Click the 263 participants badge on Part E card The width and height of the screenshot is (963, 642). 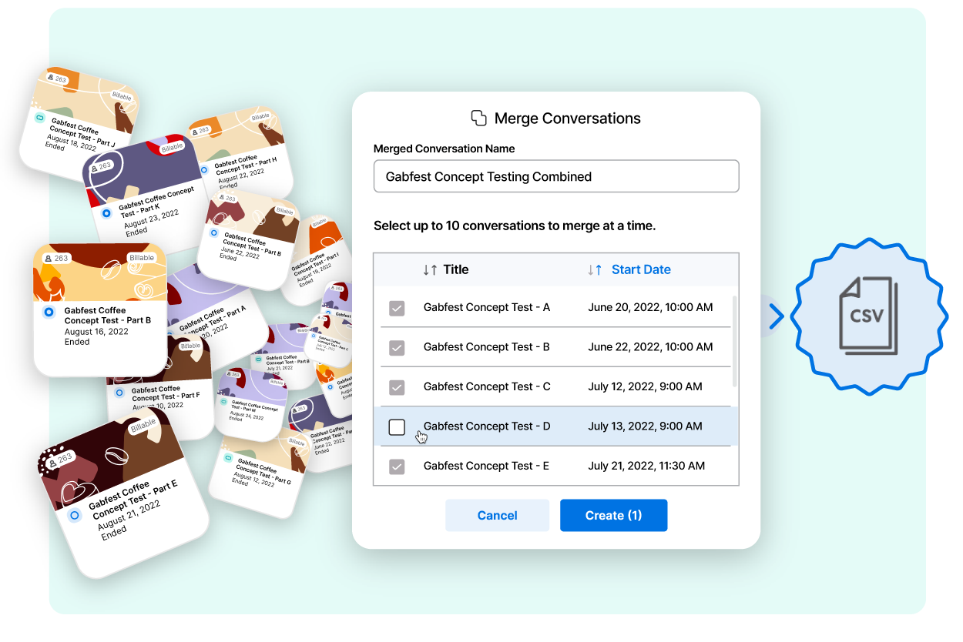click(61, 459)
